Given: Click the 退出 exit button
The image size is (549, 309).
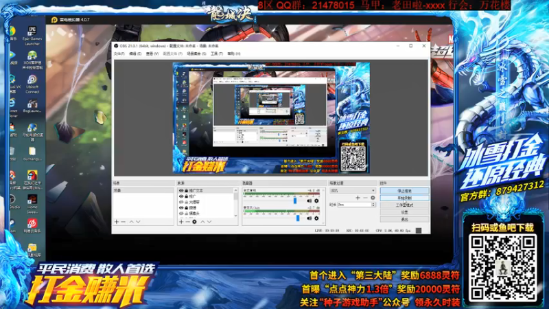Looking at the screenshot, I should point(404,219).
